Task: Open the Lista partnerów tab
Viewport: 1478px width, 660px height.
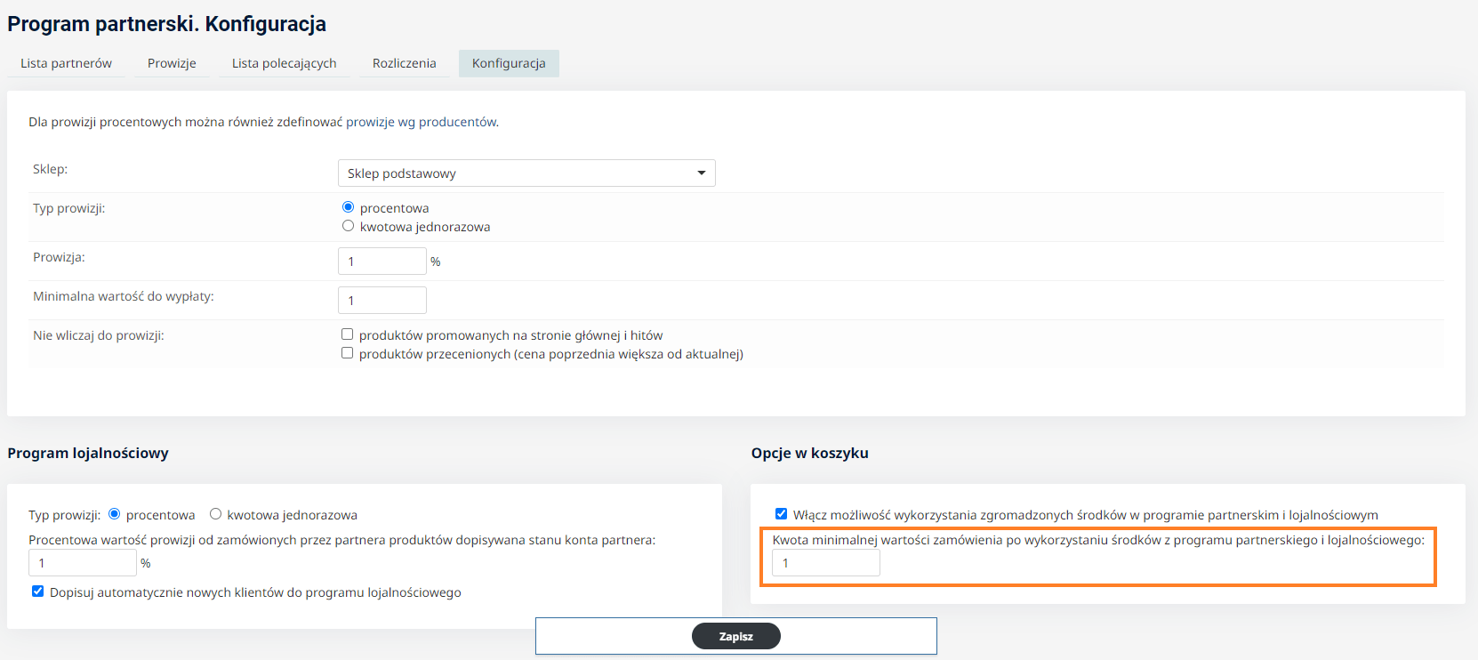Action: pyautogui.click(x=67, y=63)
